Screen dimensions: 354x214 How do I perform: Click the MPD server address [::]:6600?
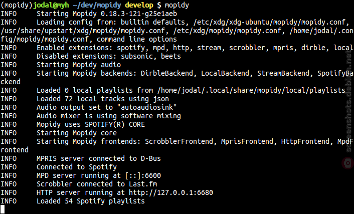click(x=143, y=175)
